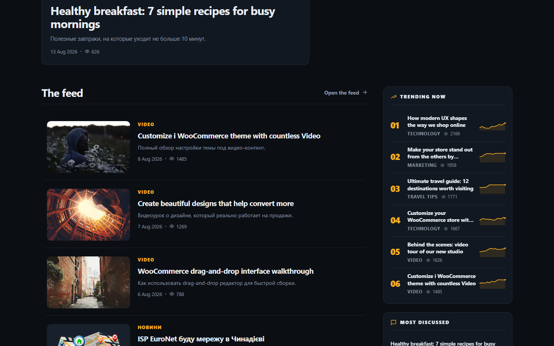Click the eye icon next to 1667
The height and width of the screenshot is (346, 554).
click(x=446, y=229)
